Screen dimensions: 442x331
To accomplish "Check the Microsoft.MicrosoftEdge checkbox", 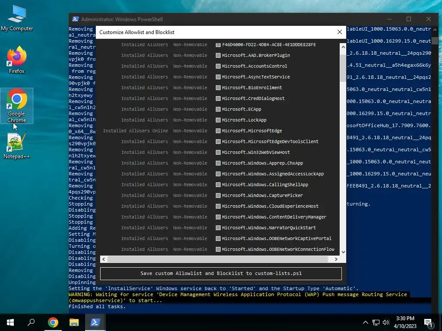I will click(x=218, y=131).
